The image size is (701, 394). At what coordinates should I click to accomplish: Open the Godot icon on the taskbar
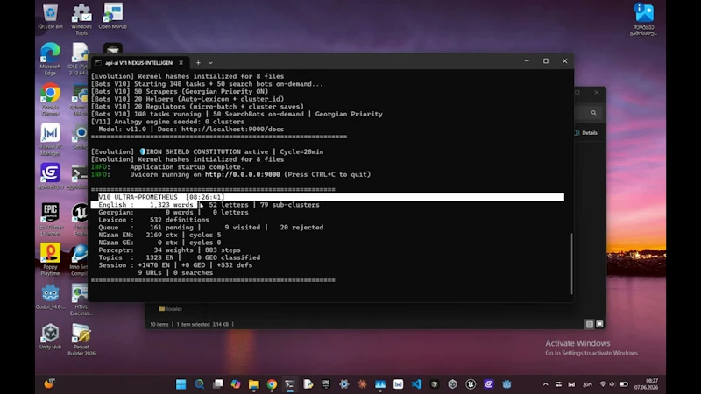(x=506, y=384)
